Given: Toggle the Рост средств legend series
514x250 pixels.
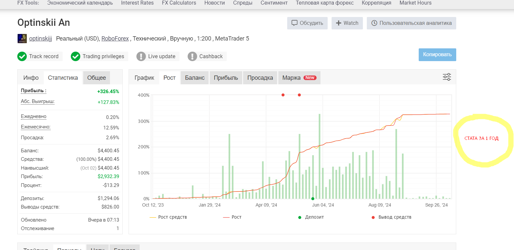Looking at the screenshot, I should coord(168,217).
